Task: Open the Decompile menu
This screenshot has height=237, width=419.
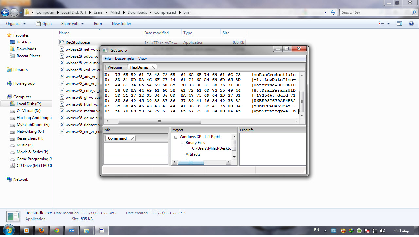Action: coord(124,59)
